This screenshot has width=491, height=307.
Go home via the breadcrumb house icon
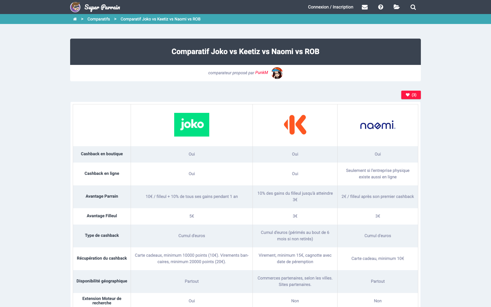(x=75, y=19)
